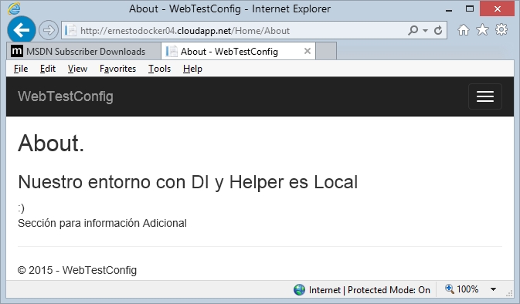Image resolution: width=520 pixels, height=304 pixels.
Task: Click the Internet Explorer logo in title bar
Action: pos(14,8)
